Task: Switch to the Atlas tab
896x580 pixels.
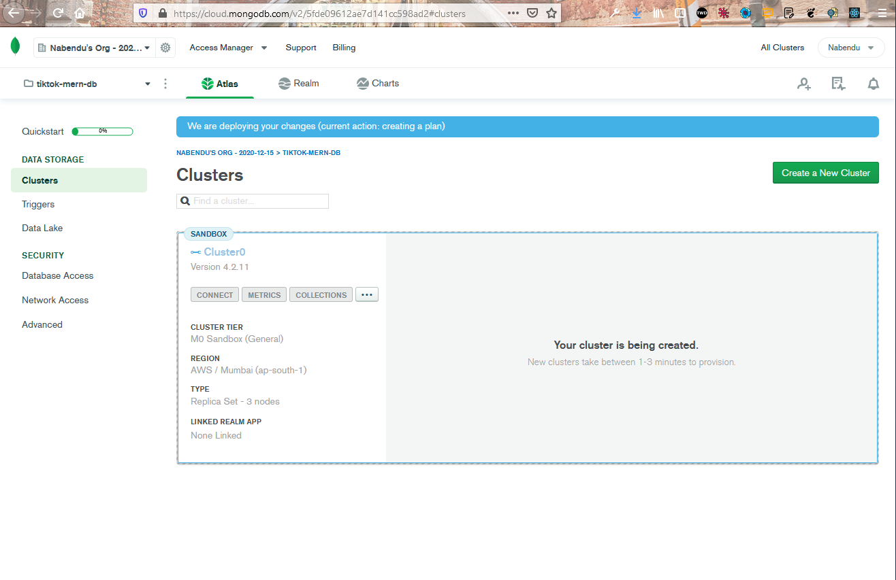Action: [220, 84]
